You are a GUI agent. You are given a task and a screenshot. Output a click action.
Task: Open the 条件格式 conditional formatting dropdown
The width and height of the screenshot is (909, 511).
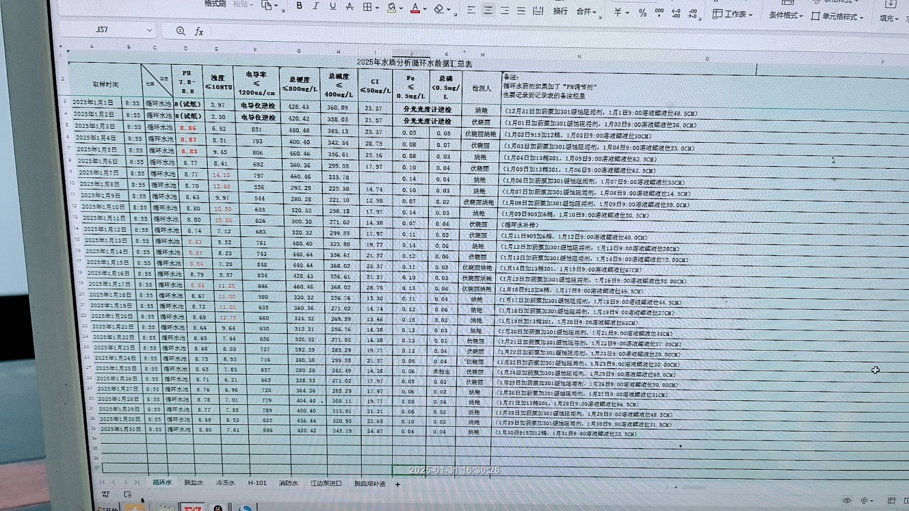[785, 15]
